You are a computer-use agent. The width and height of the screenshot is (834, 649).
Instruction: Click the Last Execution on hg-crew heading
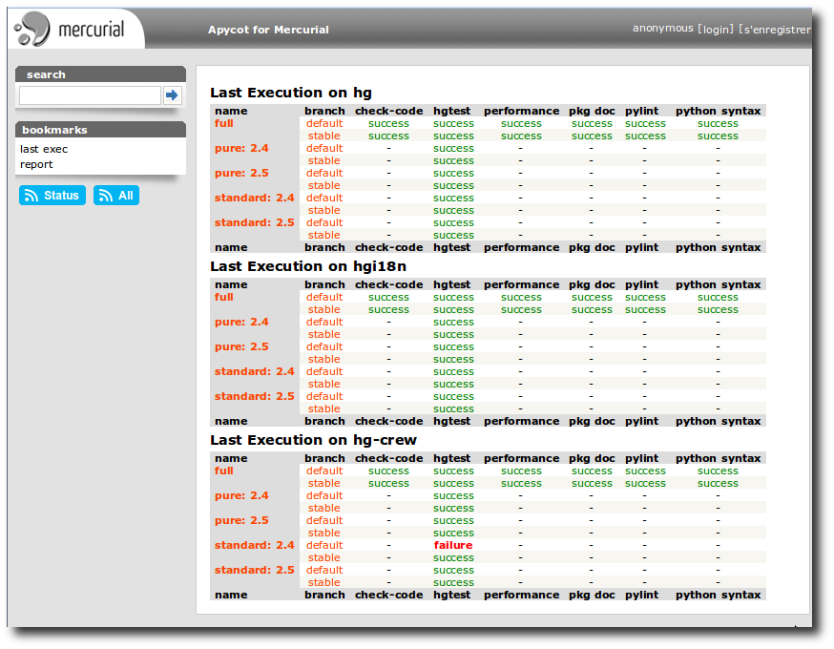(313, 440)
